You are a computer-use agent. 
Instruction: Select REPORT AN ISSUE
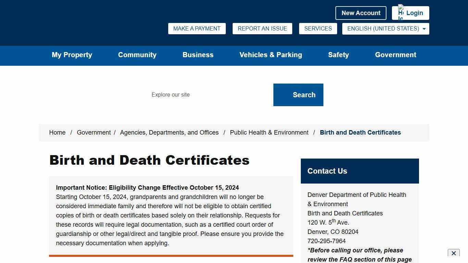coord(262,28)
